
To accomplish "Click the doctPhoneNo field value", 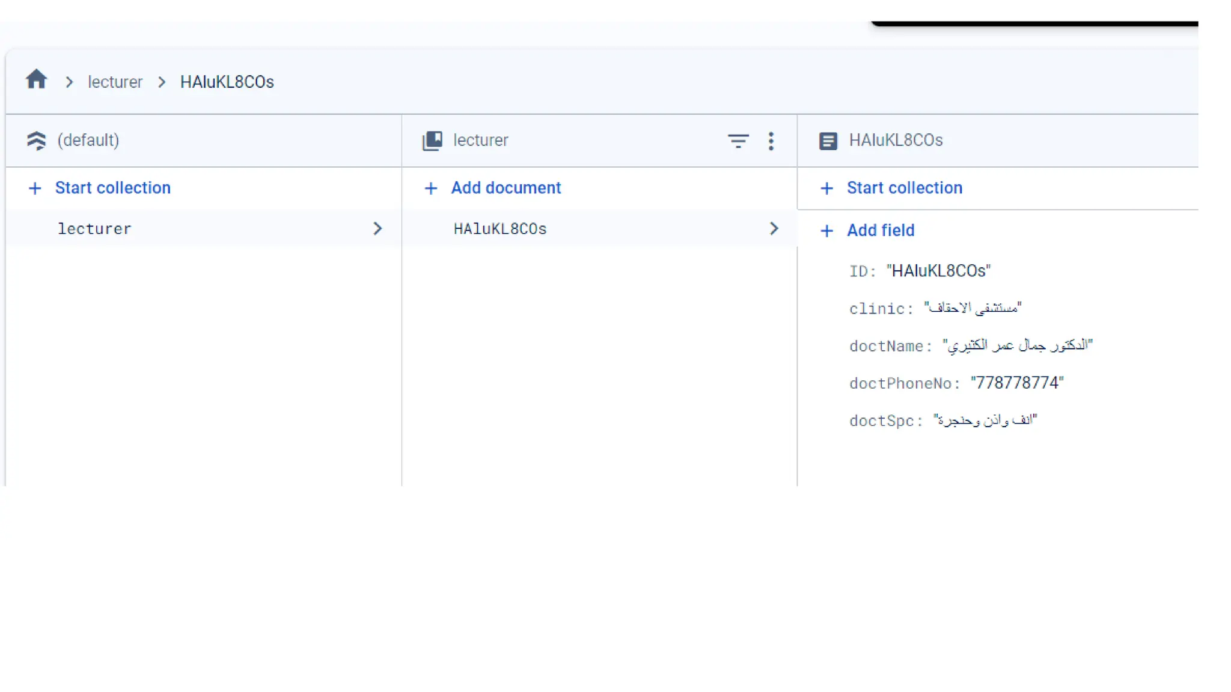I will [1016, 383].
